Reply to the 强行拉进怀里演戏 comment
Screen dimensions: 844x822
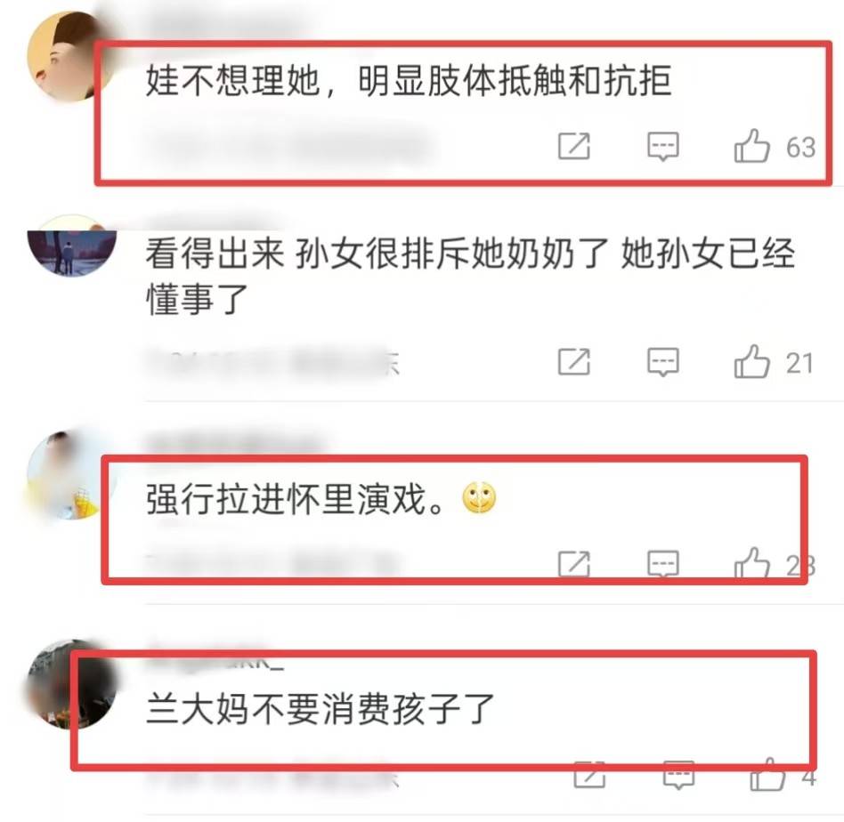click(663, 563)
